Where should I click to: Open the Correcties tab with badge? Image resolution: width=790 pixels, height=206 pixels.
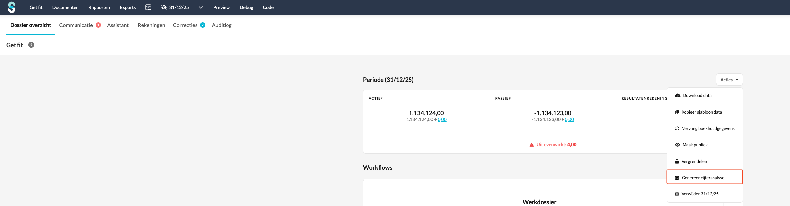[185, 25]
